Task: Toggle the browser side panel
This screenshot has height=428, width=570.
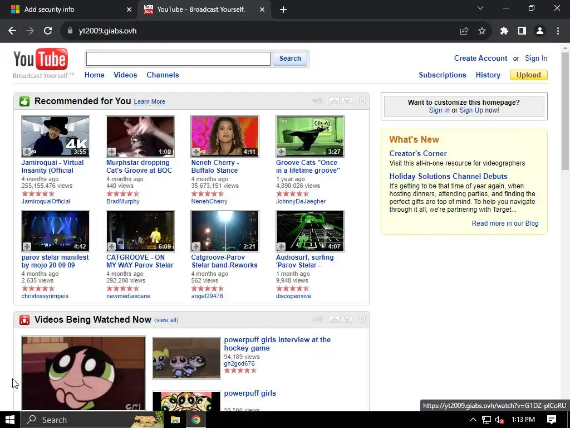Action: click(522, 31)
